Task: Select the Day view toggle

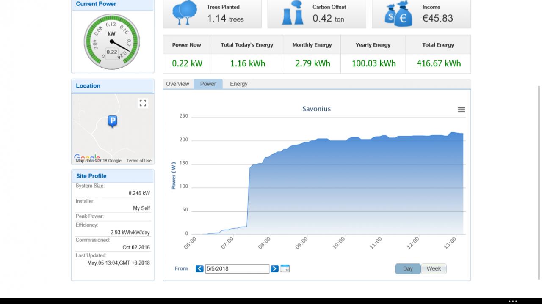Action: click(x=408, y=268)
